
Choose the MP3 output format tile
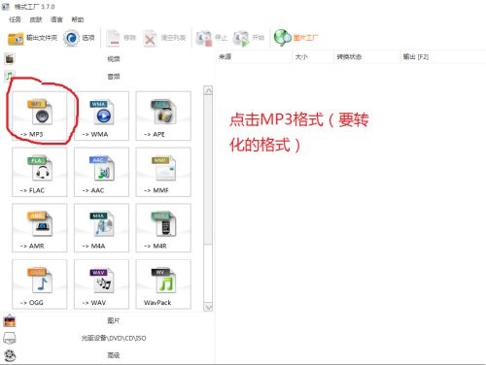(x=40, y=116)
